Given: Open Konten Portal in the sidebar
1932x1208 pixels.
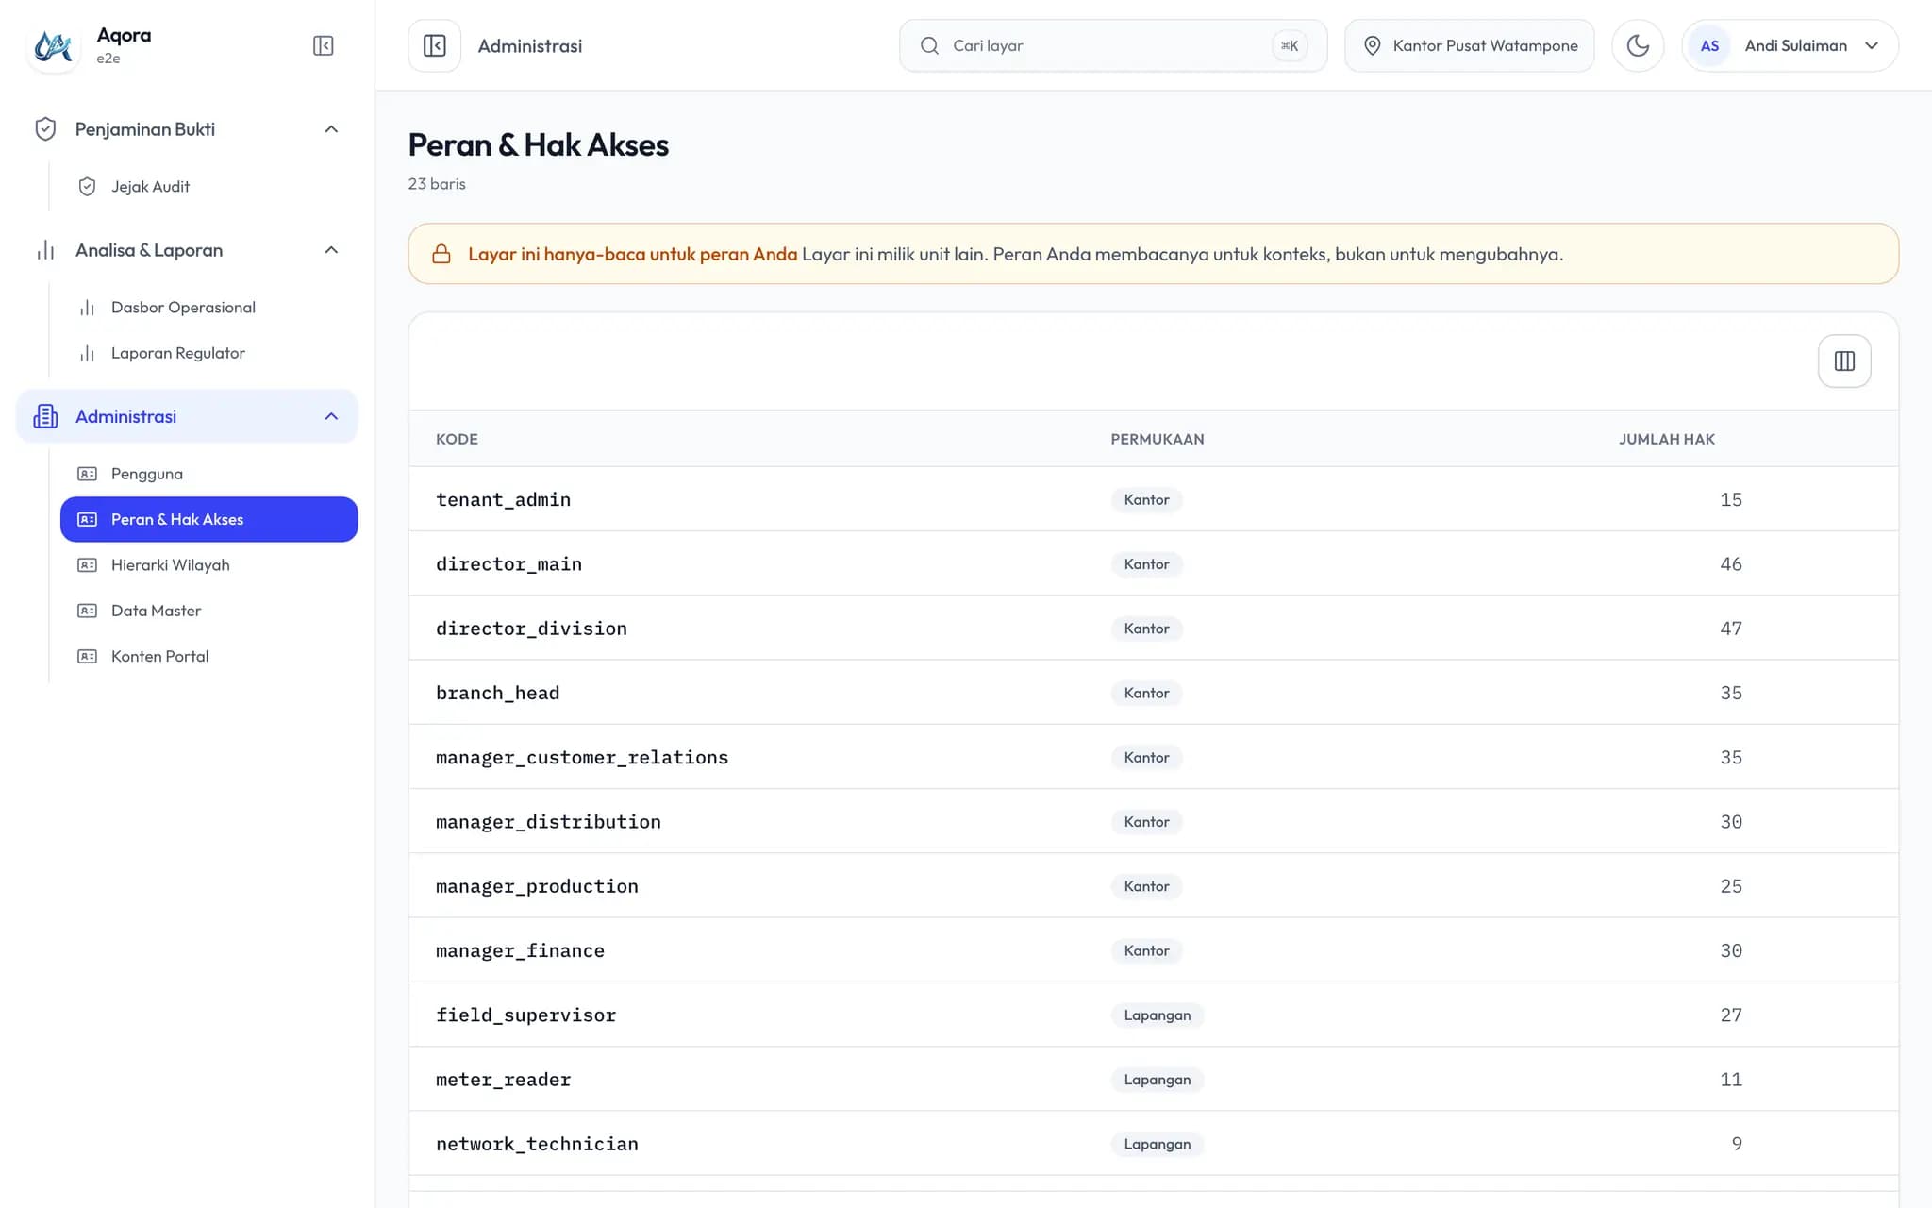Looking at the screenshot, I should 208,656.
